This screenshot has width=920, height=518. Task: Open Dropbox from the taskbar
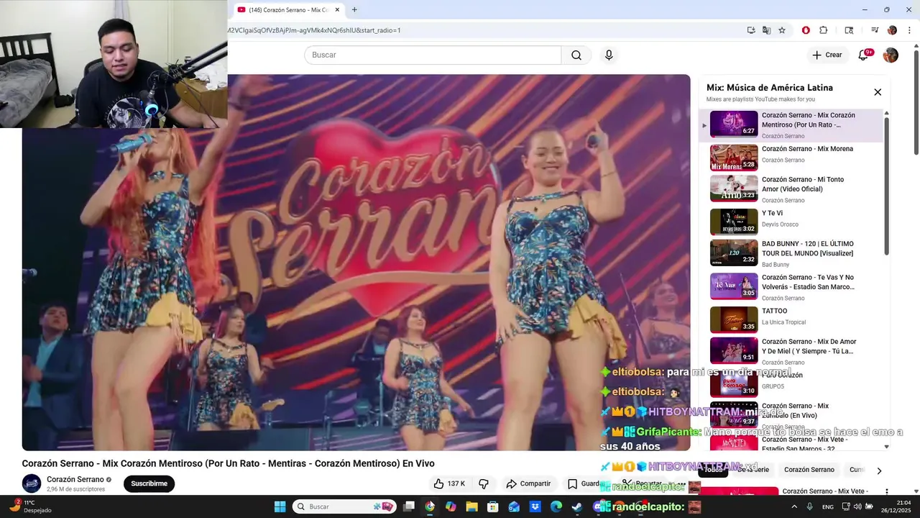click(535, 506)
